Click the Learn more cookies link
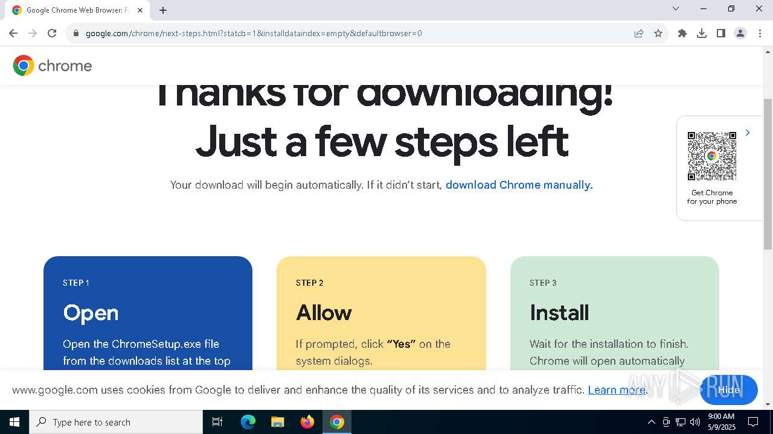Screen dimensions: 773x434 (617, 389)
